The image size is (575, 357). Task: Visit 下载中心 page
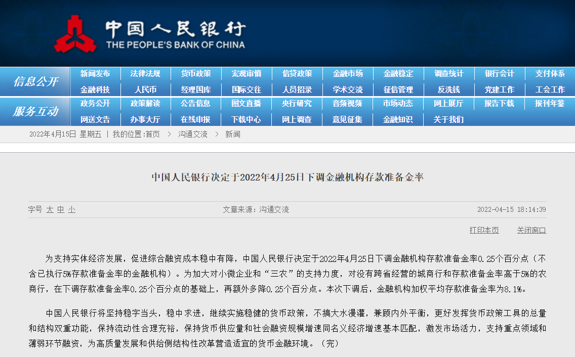click(x=247, y=120)
